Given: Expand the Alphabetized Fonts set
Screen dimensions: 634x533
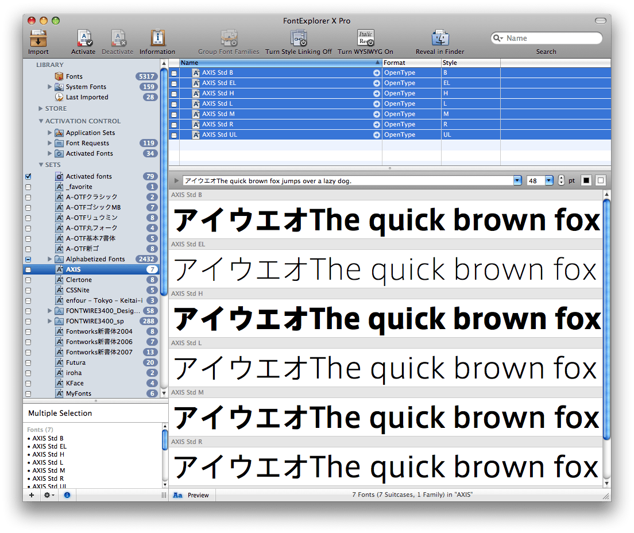Looking at the screenshot, I should [x=49, y=259].
